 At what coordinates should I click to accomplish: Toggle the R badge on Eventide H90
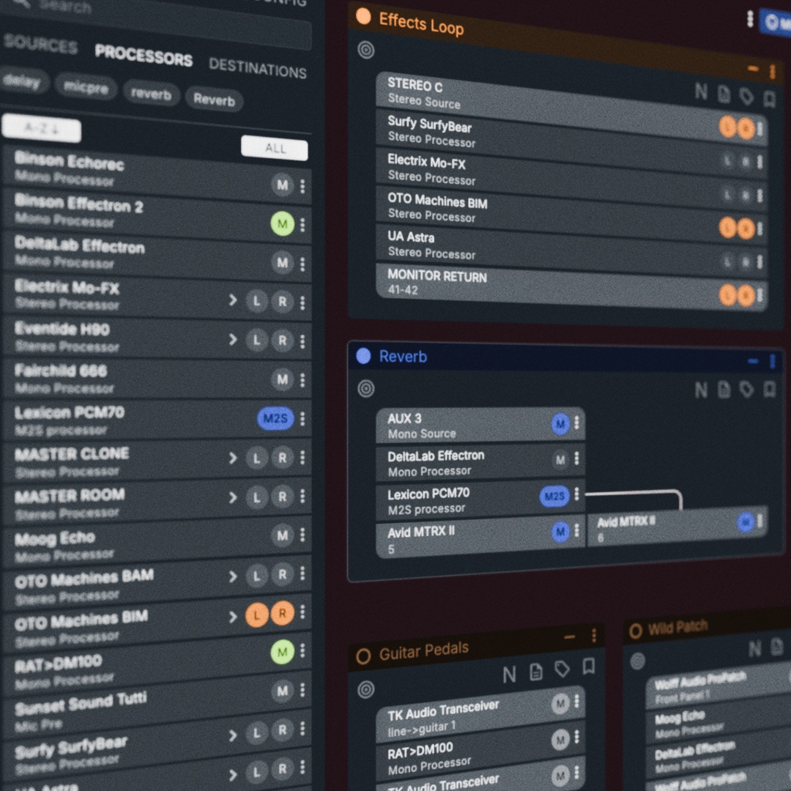[283, 341]
